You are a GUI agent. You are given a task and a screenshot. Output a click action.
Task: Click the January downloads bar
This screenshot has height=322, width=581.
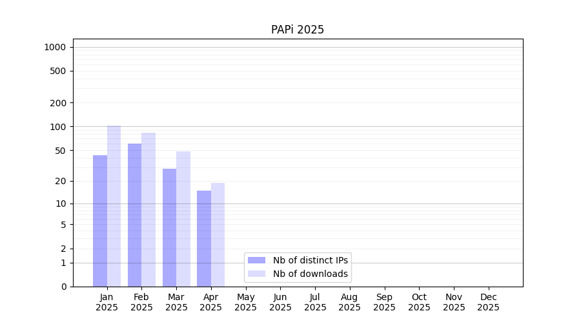click(x=114, y=206)
